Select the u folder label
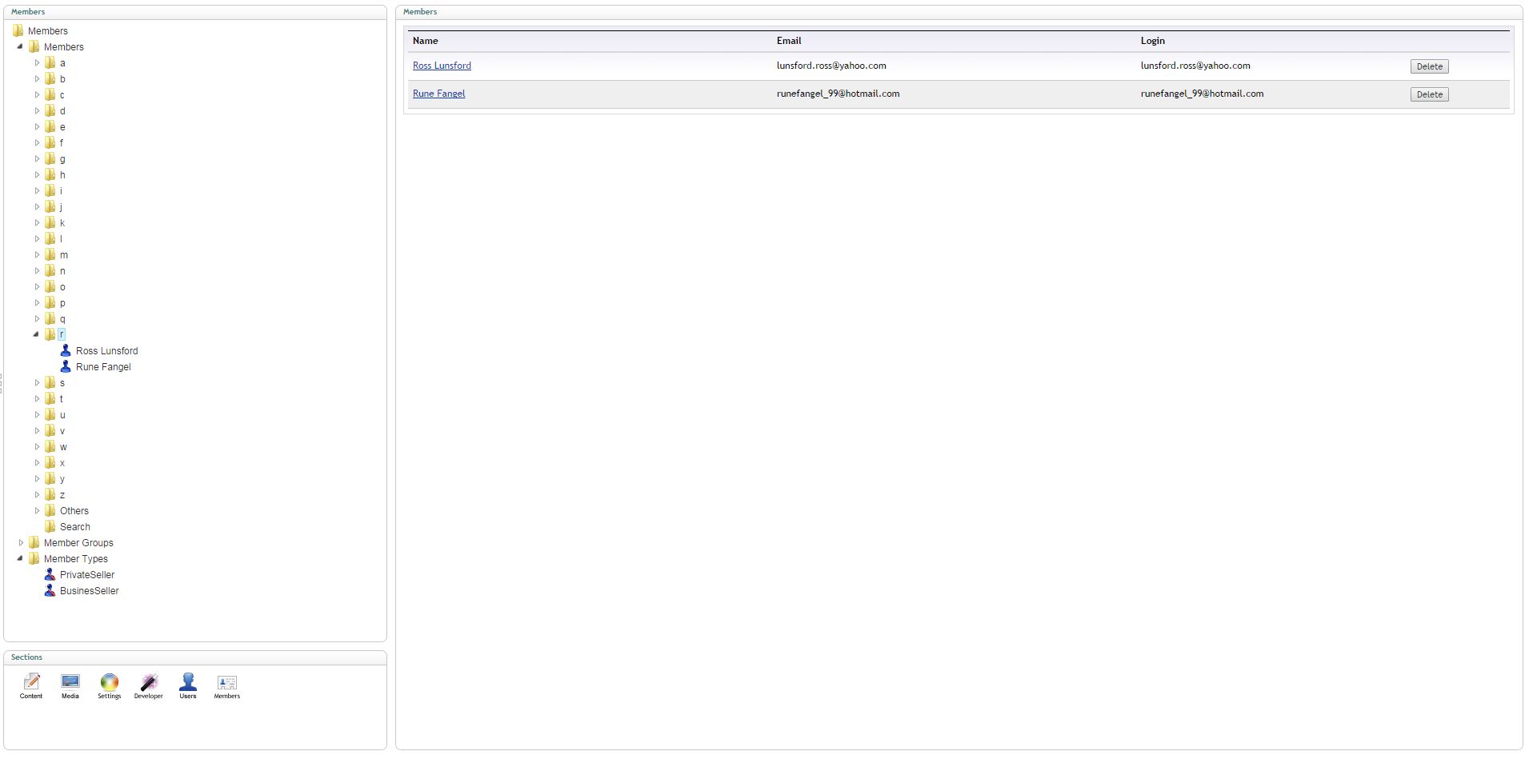Viewport: 1529px width, 763px height. 62,415
